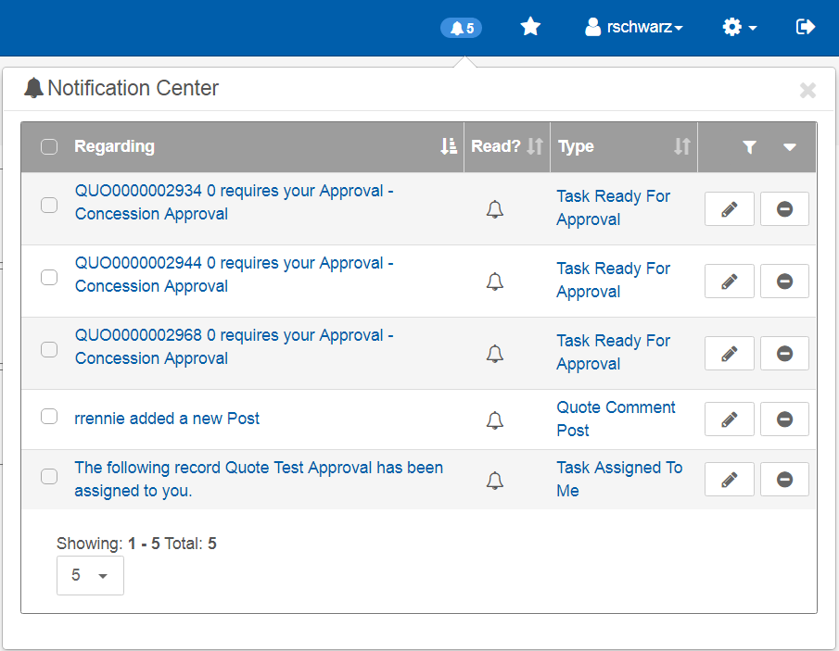Select the rrennie added a new Post checkbox

click(49, 417)
